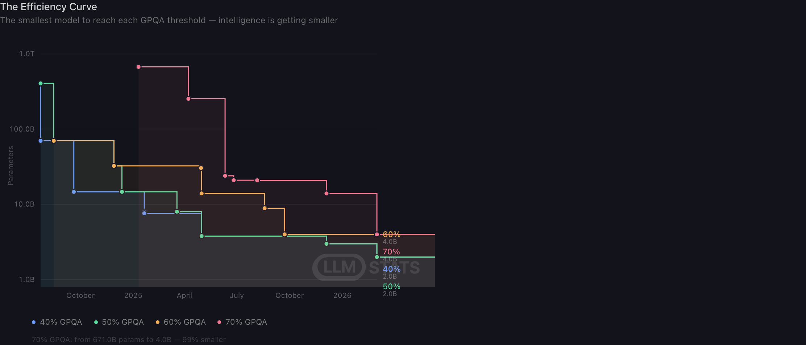Select the green point at chart top-left
Image resolution: width=806 pixels, height=345 pixels.
point(41,83)
